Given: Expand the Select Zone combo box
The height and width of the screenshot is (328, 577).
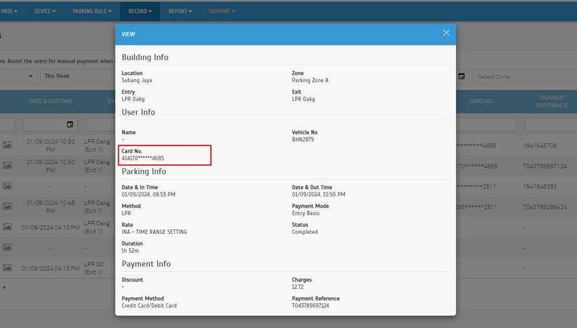Looking at the screenshot, I should (523, 77).
